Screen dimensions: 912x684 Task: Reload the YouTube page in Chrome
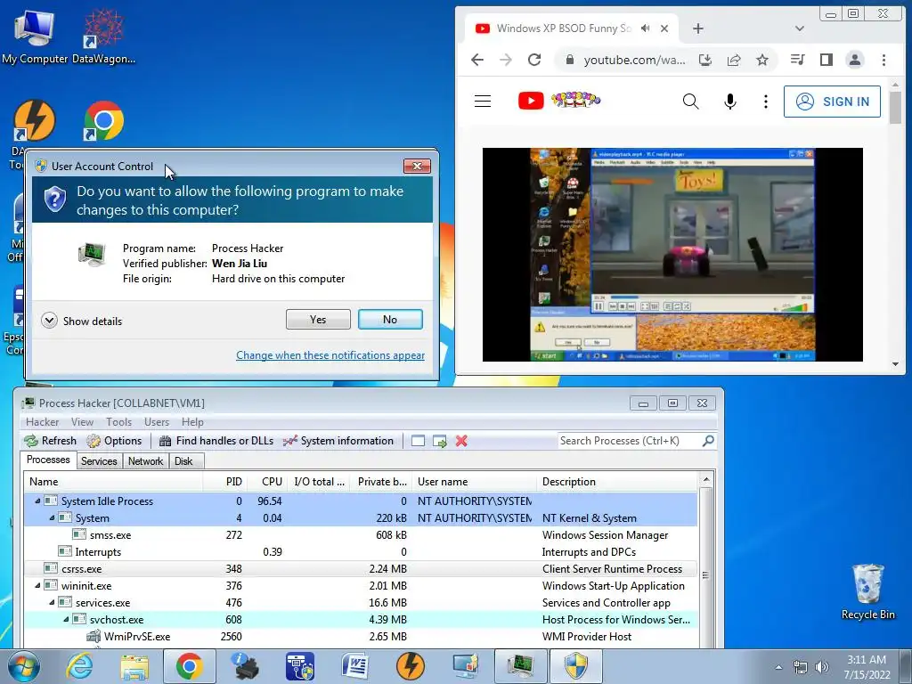coord(534,60)
